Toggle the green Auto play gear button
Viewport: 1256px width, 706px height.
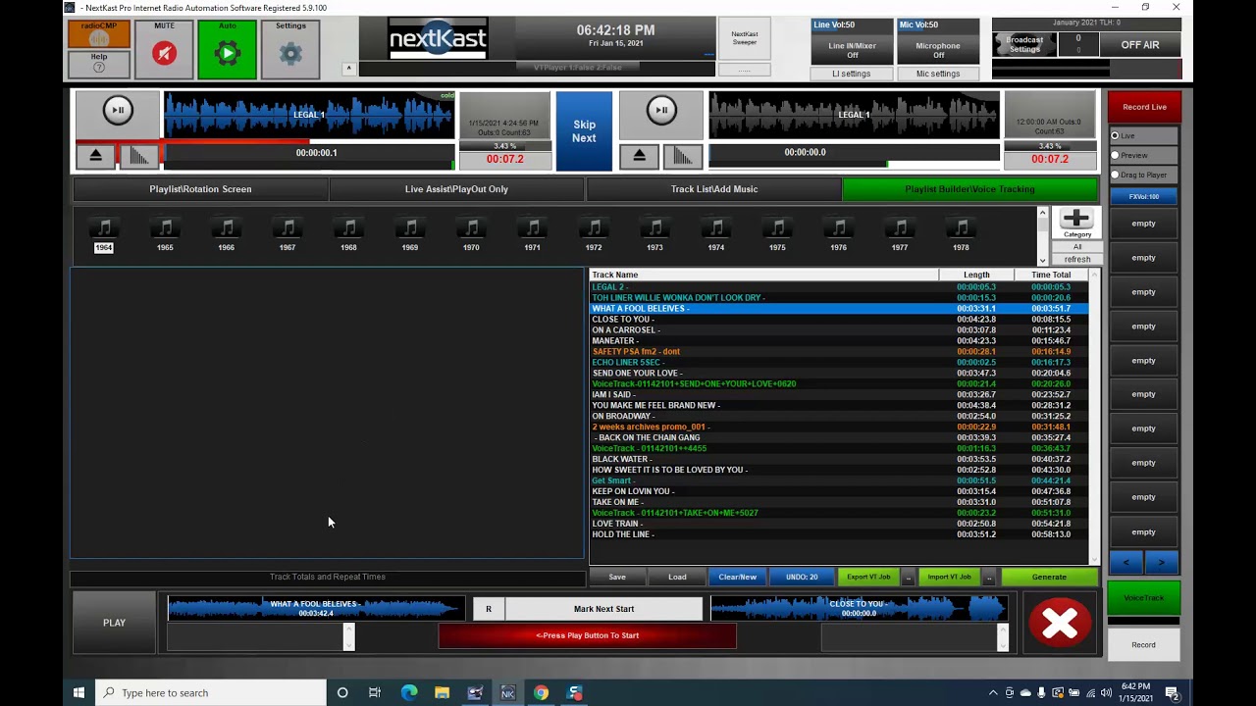pyautogui.click(x=227, y=49)
